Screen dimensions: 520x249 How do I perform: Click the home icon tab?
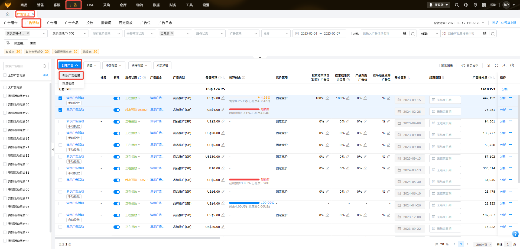pos(8,14)
